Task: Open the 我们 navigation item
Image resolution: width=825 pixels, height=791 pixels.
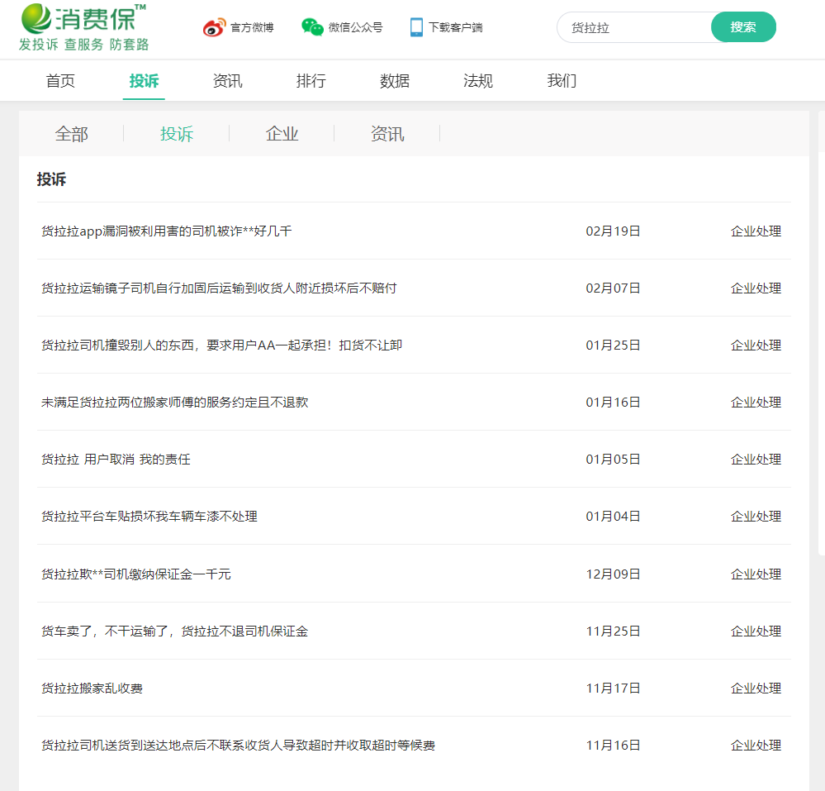Action: point(562,80)
